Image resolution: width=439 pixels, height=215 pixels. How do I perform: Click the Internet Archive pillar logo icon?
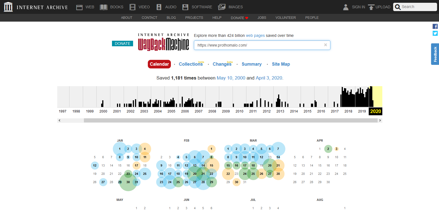click(8, 7)
